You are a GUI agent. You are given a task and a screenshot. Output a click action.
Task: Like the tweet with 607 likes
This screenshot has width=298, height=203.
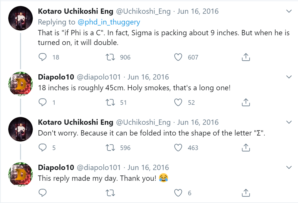(x=178, y=57)
